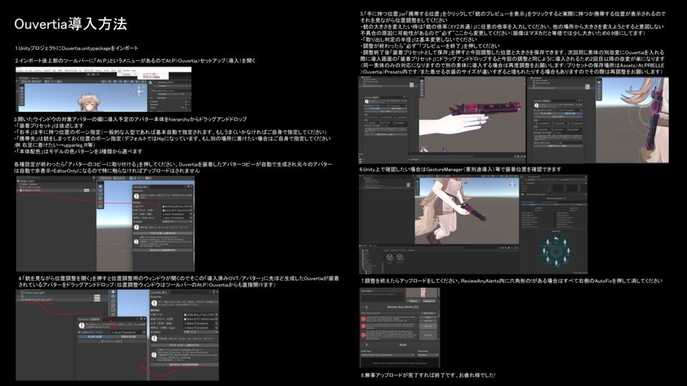Open body color dropdown in step 3 Ouvertia window
The width and height of the screenshot is (687, 386).
(177, 221)
